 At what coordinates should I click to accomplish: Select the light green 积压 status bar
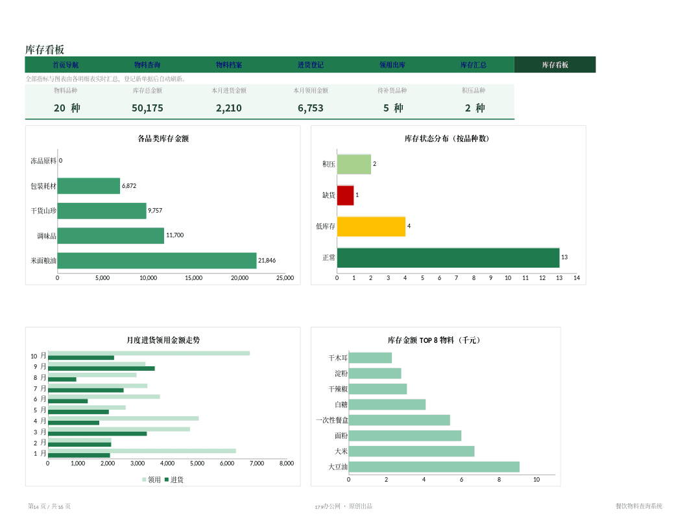coord(354,164)
